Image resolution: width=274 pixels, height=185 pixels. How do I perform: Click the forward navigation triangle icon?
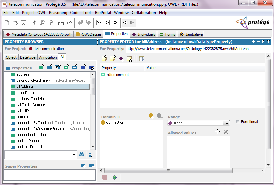[132, 23]
